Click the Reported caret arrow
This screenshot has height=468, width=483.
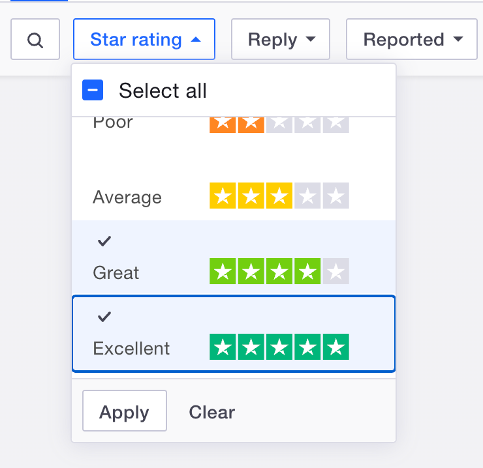[458, 40]
